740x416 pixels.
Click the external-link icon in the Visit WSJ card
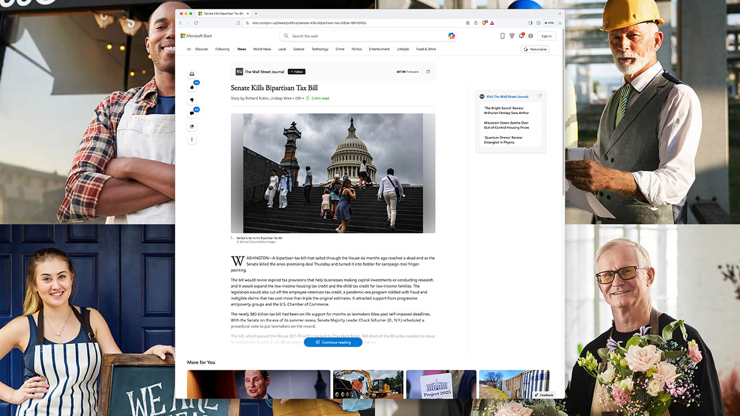pyautogui.click(x=540, y=96)
